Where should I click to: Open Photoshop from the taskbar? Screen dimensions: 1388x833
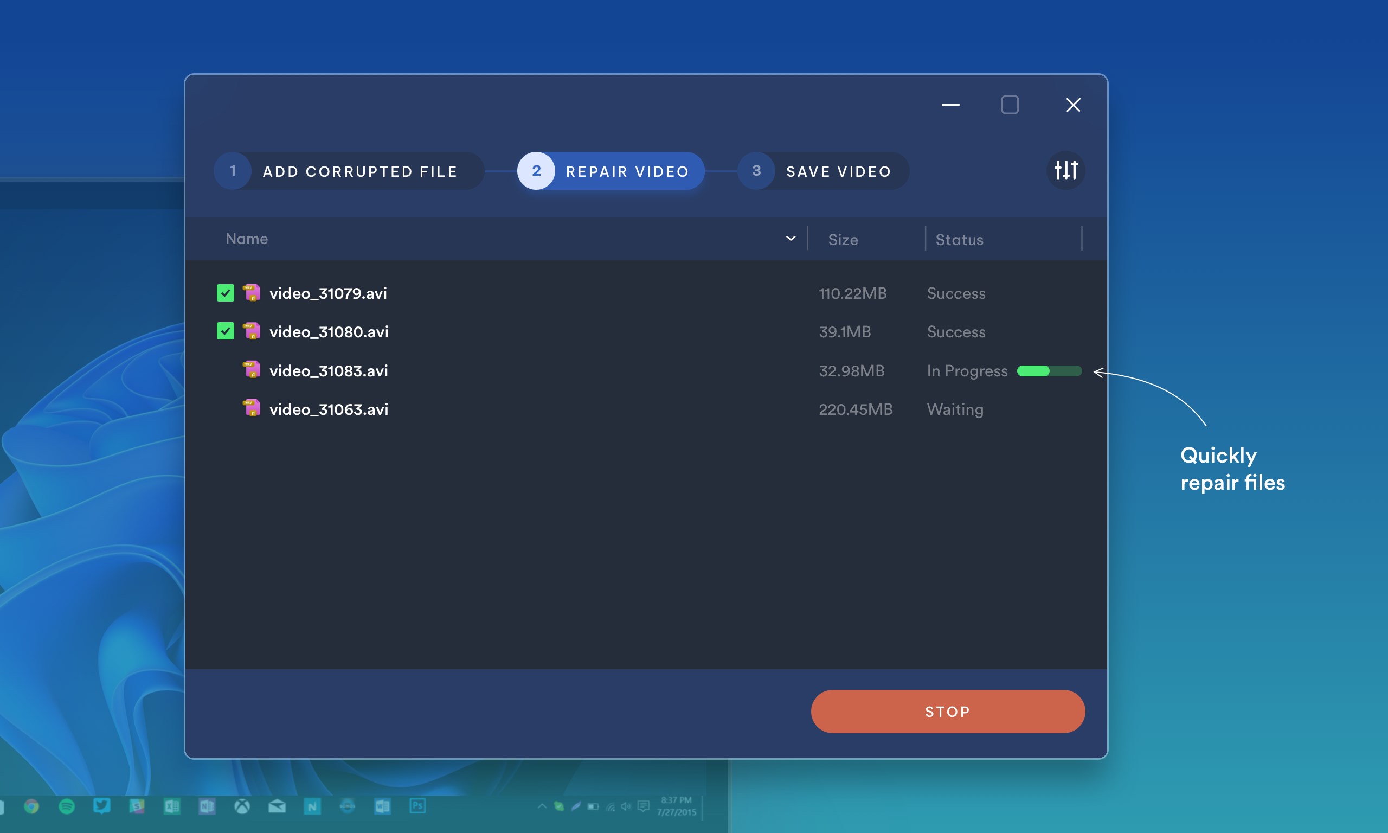coord(417,806)
